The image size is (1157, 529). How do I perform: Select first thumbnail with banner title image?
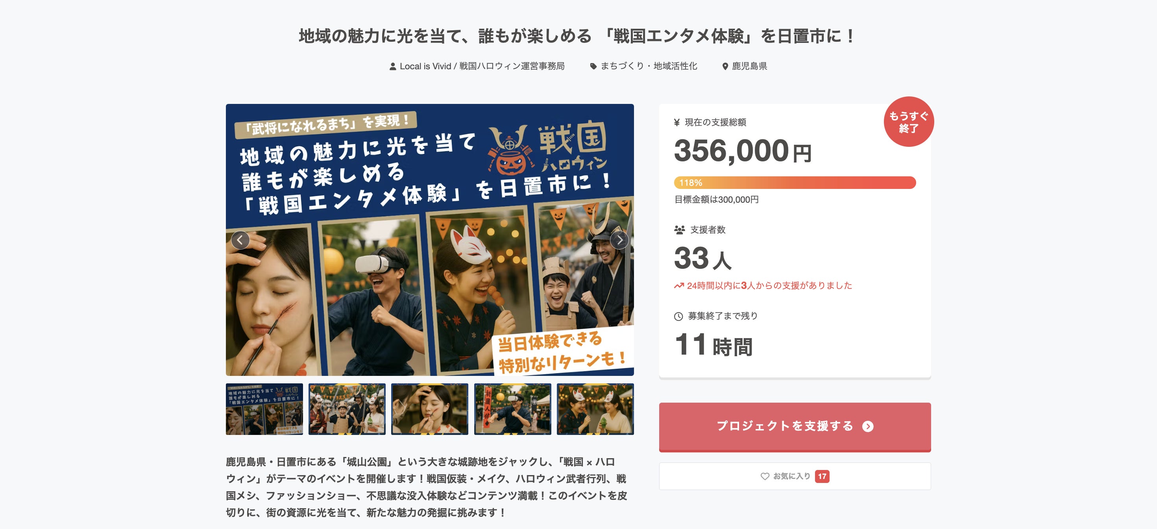pos(264,409)
